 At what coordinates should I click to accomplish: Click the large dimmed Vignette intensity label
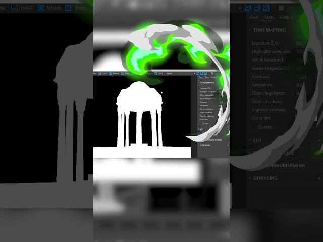(x=269, y=110)
